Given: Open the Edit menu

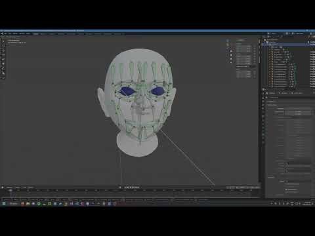Looking at the screenshot, I should point(10,33).
